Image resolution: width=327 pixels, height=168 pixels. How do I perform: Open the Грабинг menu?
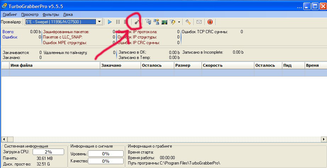(10, 14)
